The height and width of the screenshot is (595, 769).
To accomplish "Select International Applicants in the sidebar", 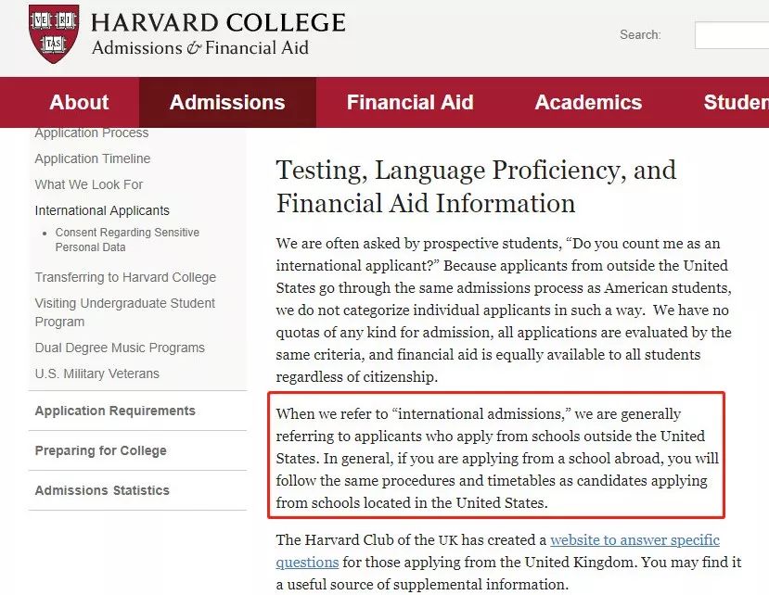I will (x=102, y=210).
